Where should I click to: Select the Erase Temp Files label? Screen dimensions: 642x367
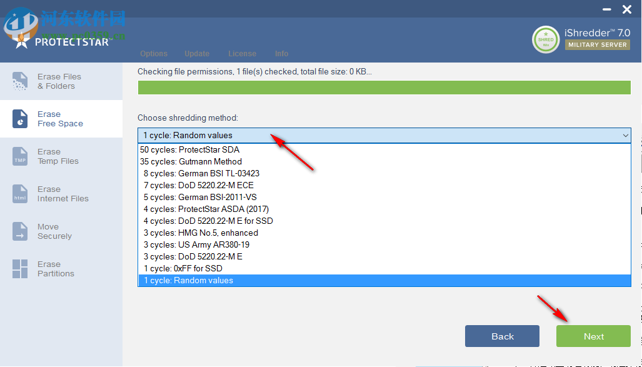point(58,156)
